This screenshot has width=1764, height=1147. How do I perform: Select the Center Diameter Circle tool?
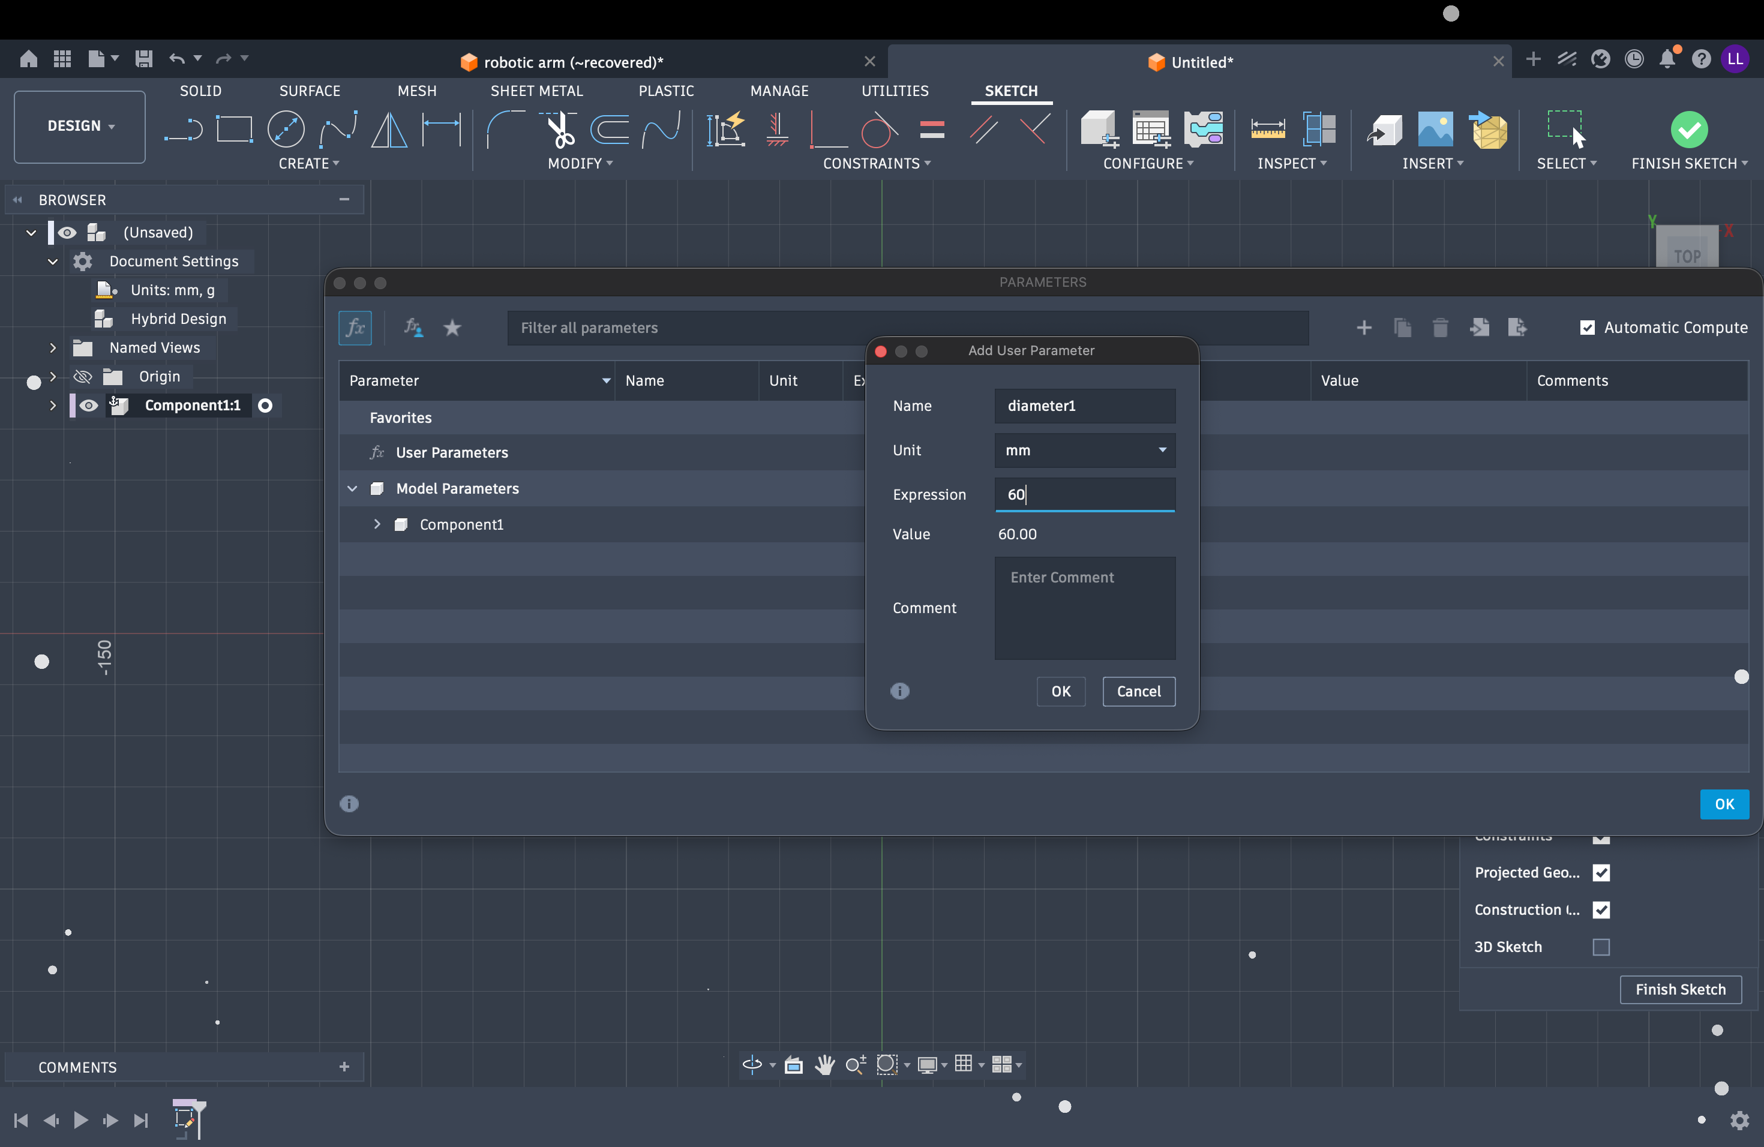[x=286, y=130]
